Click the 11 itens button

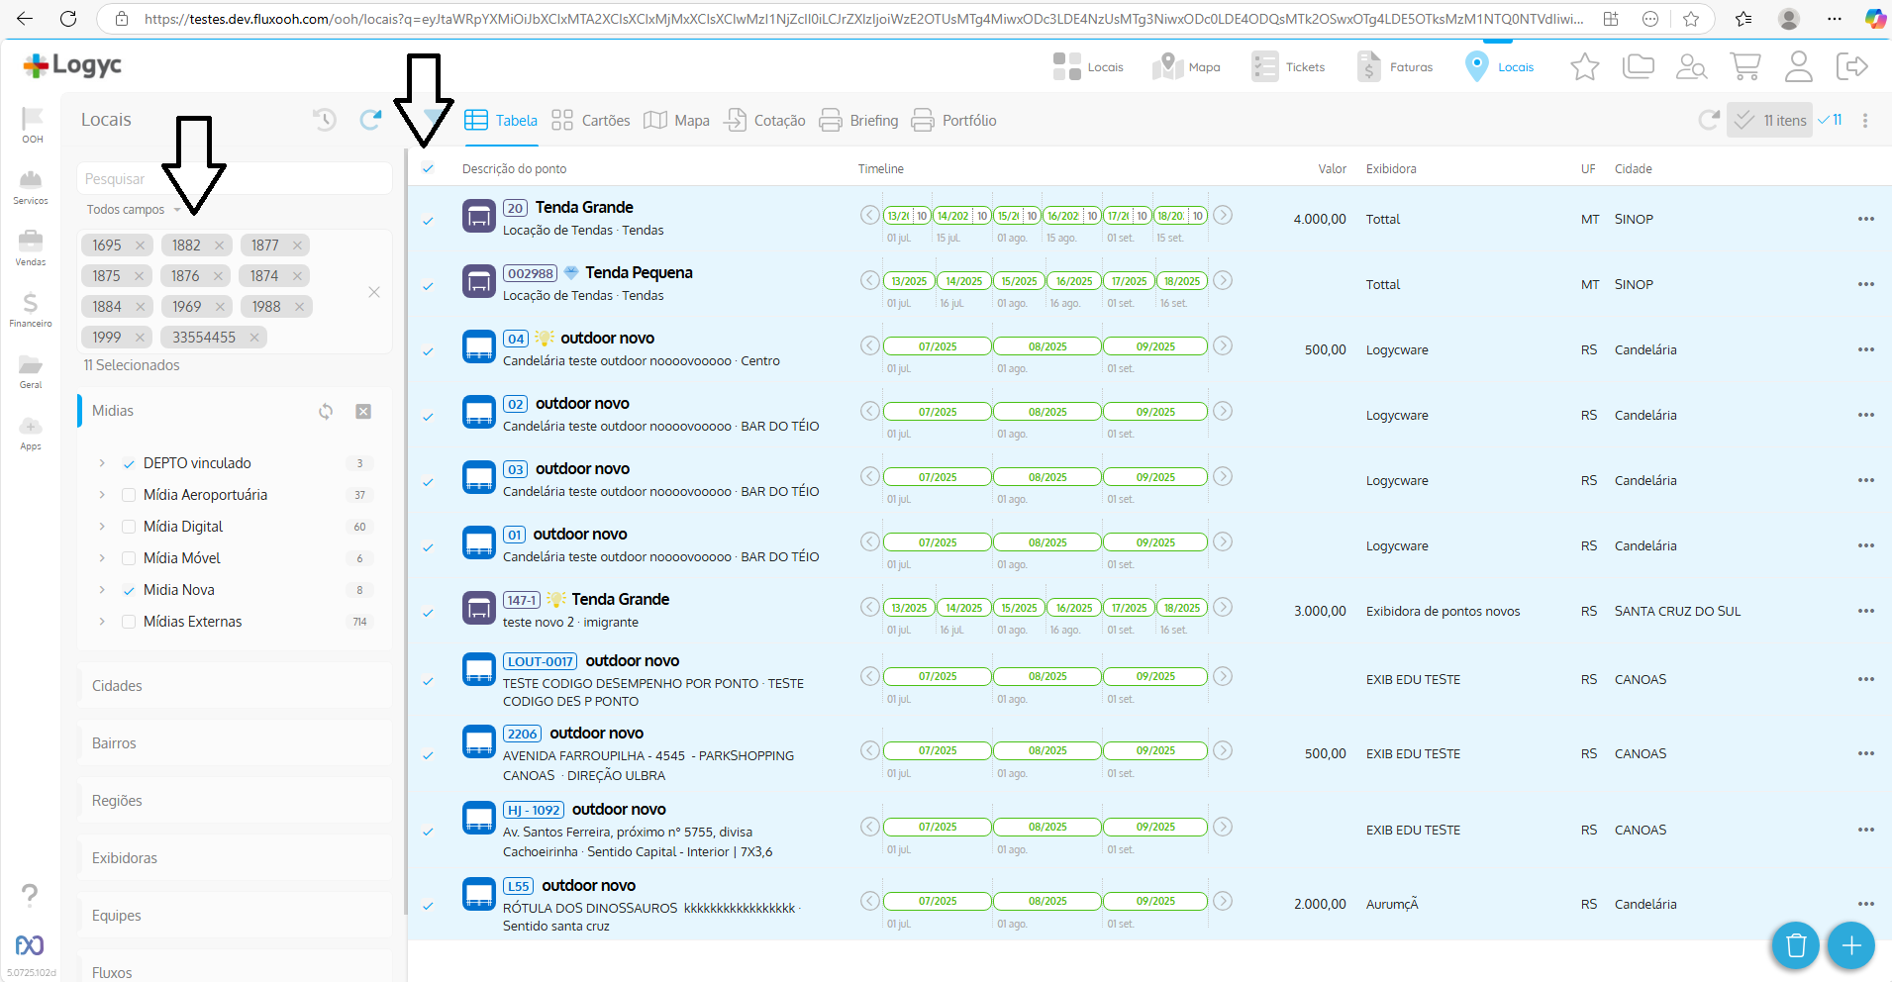point(1770,121)
